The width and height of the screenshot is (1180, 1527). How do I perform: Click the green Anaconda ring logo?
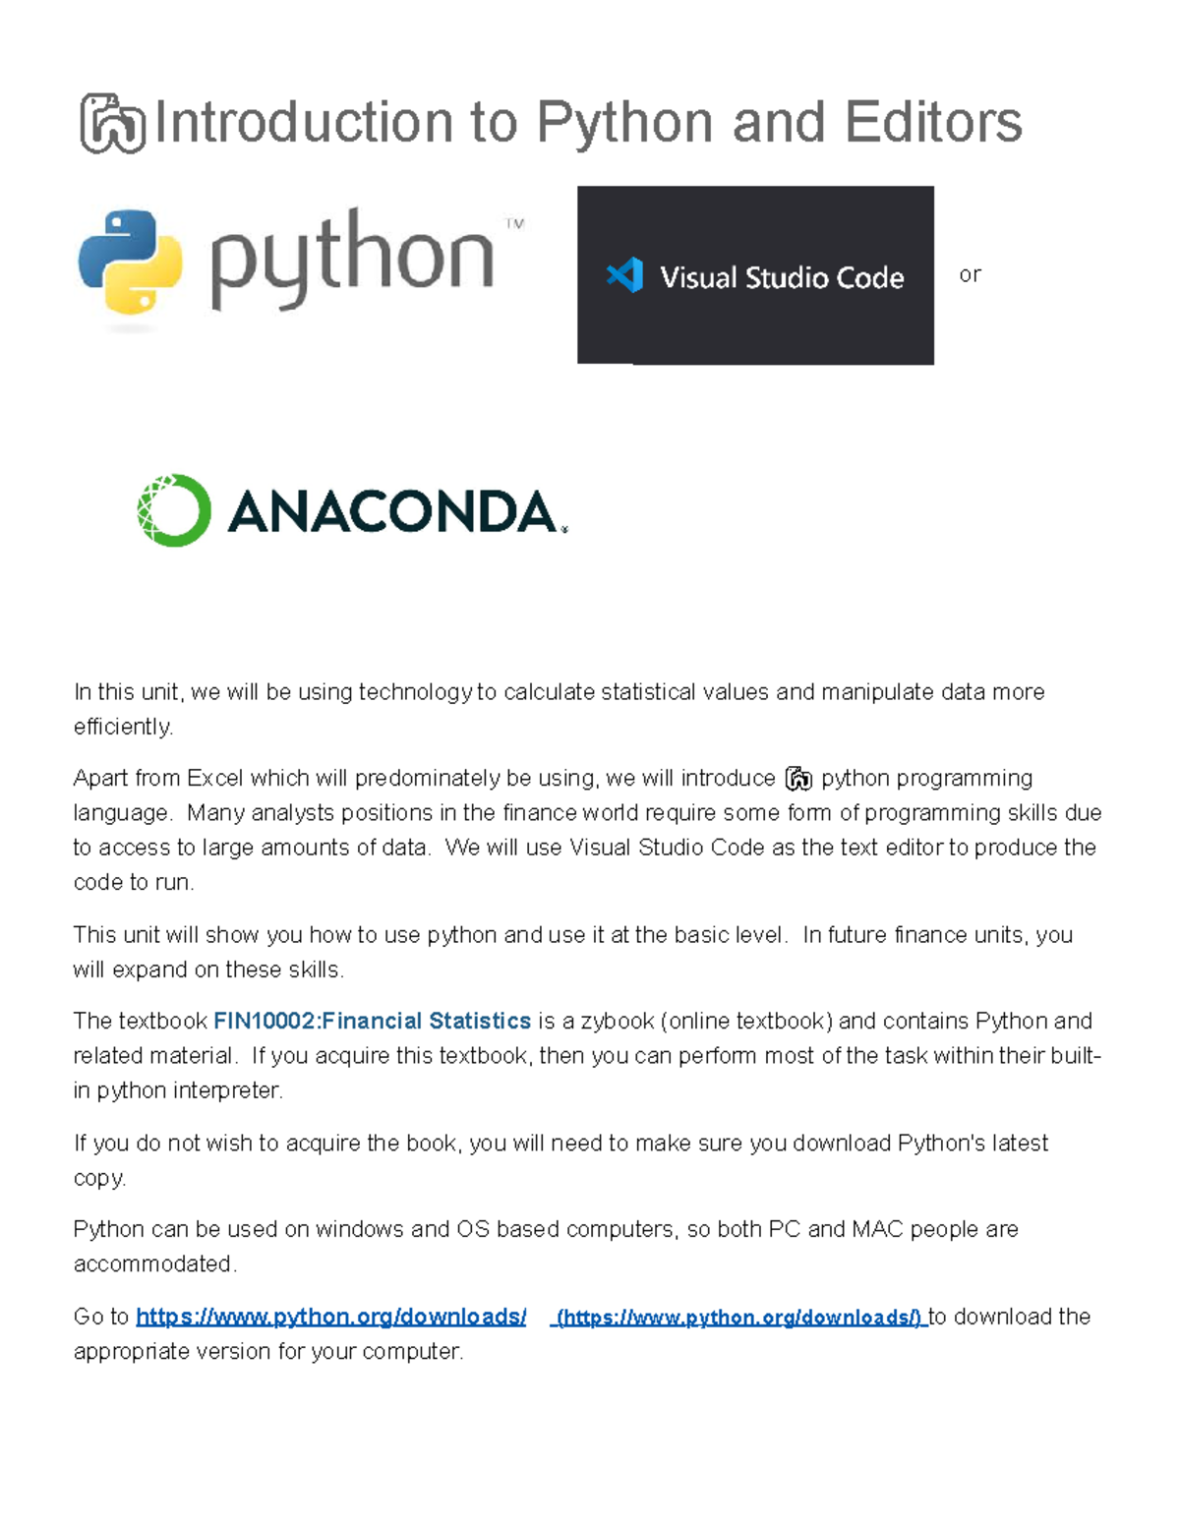174,510
